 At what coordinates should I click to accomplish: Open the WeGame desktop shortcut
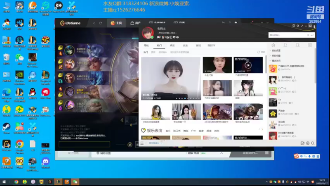[x=7, y=146]
